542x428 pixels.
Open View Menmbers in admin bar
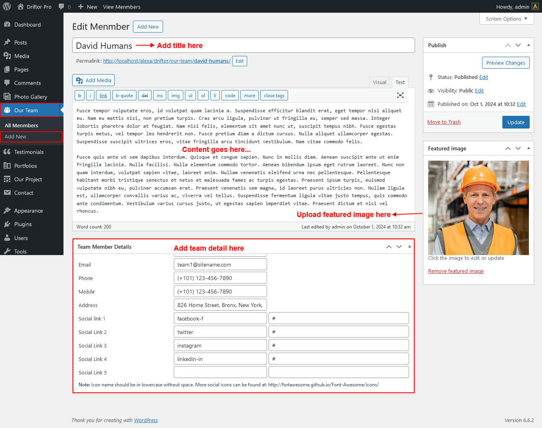(x=121, y=7)
